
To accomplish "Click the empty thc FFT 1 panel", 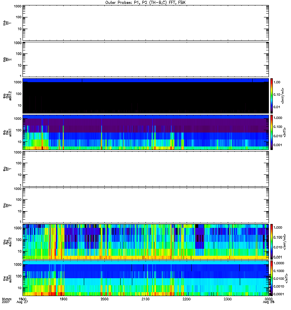I will click(145, 169).
